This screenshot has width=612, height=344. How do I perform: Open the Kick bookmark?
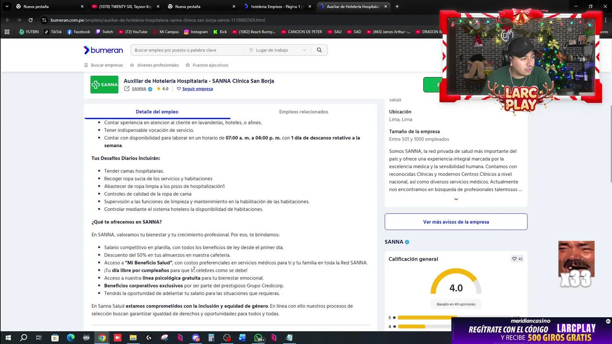tap(220, 32)
